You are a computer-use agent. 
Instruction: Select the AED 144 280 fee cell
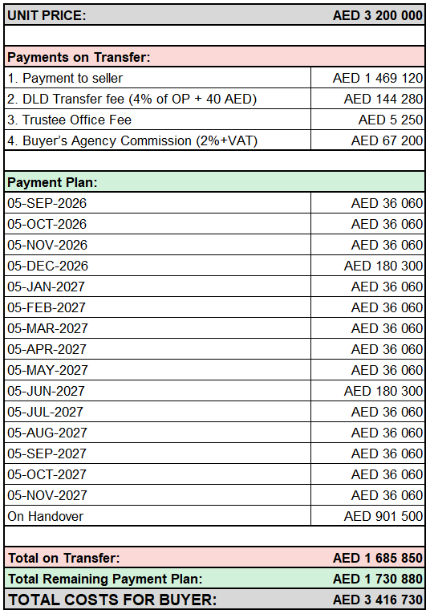click(x=367, y=99)
